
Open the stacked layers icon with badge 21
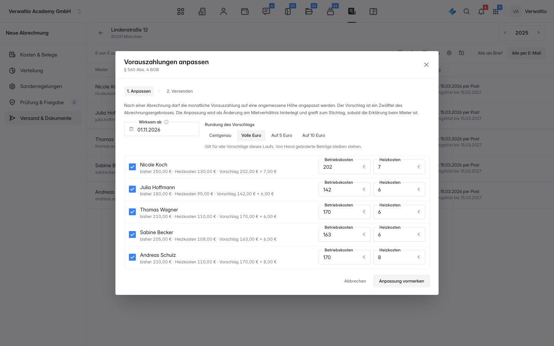330,12
